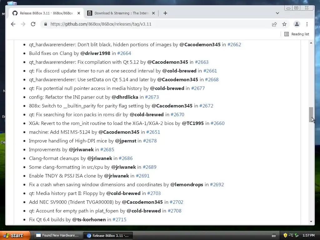Viewport: 320px width, 240px height.
Task: Click the keyboard tray icon
Action: click(x=274, y=236)
